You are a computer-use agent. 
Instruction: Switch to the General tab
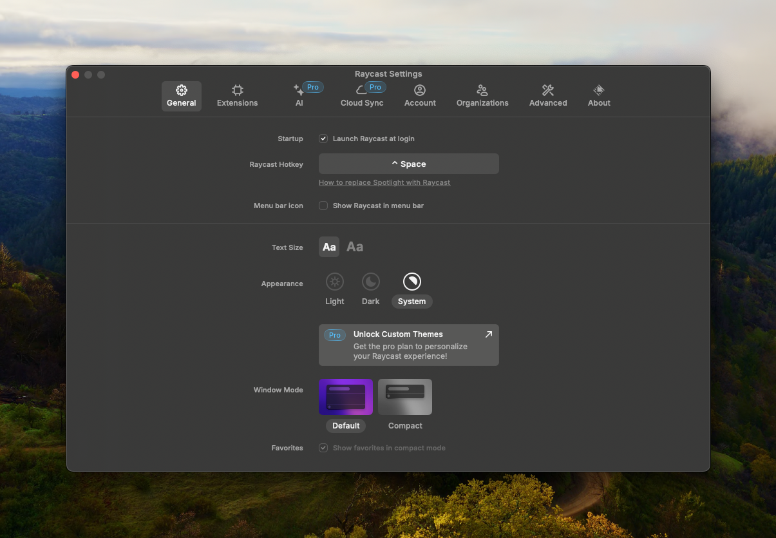tap(182, 95)
